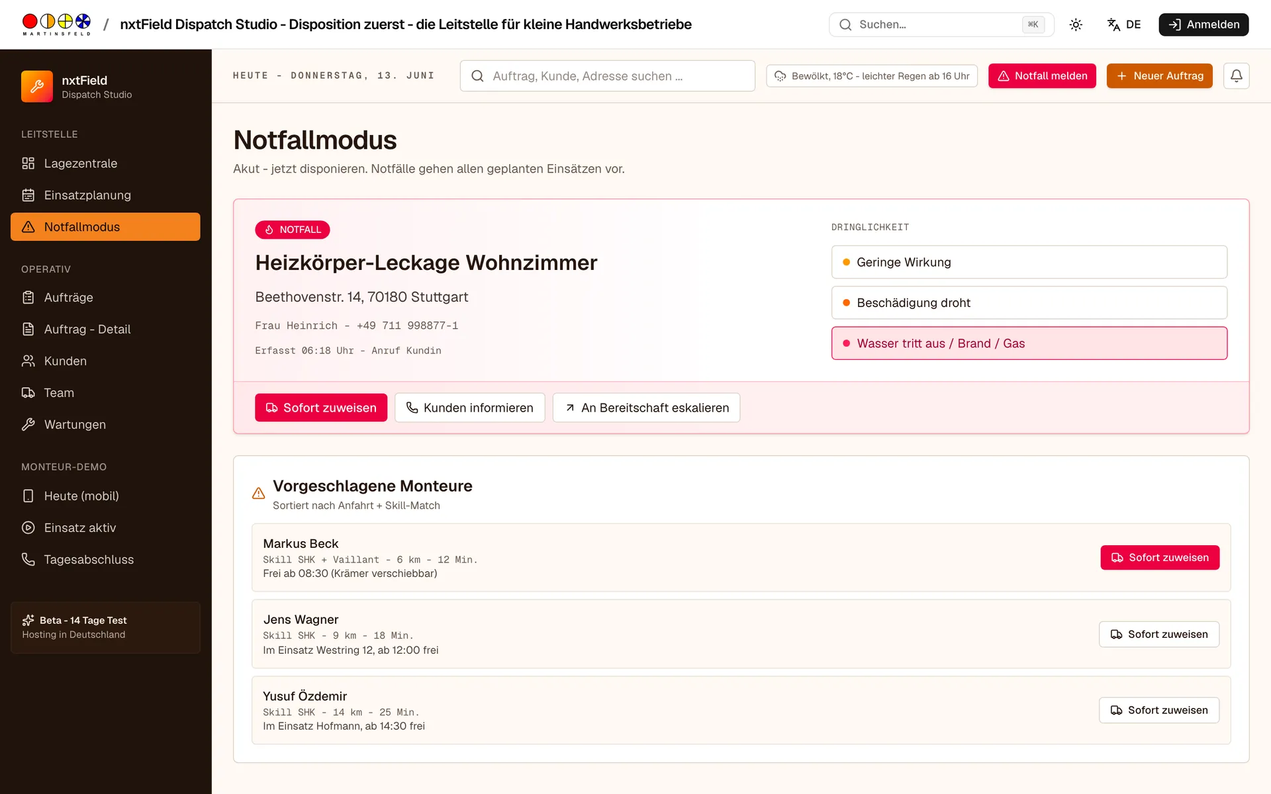Image resolution: width=1271 pixels, height=794 pixels.
Task: Click contact line Frau Heinrich phone number
Action: (357, 326)
